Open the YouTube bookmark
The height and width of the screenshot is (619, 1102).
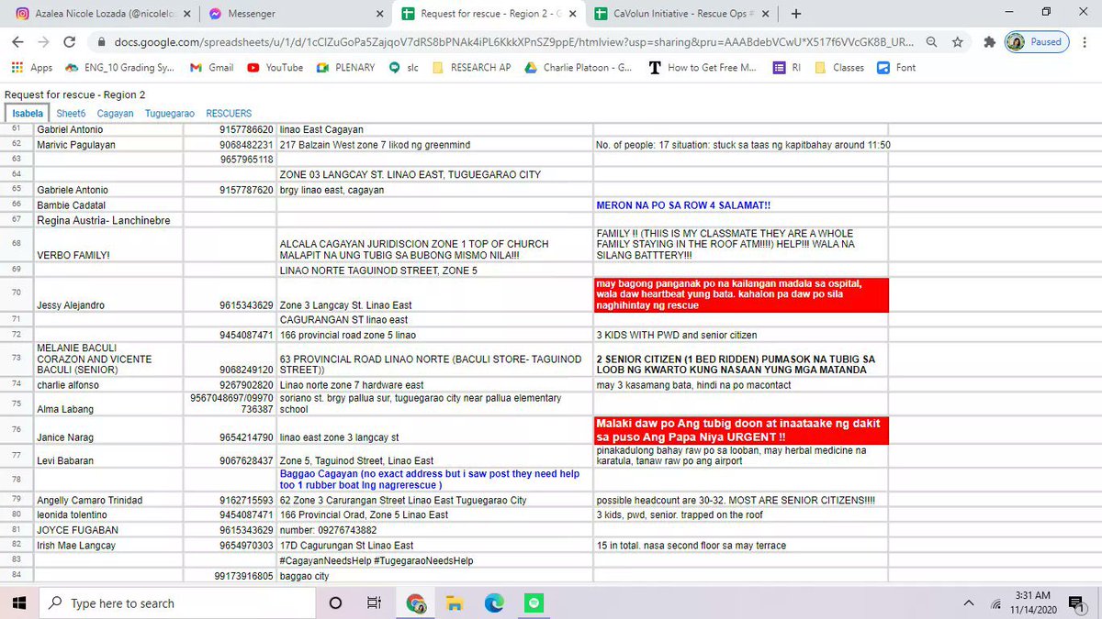(275, 67)
